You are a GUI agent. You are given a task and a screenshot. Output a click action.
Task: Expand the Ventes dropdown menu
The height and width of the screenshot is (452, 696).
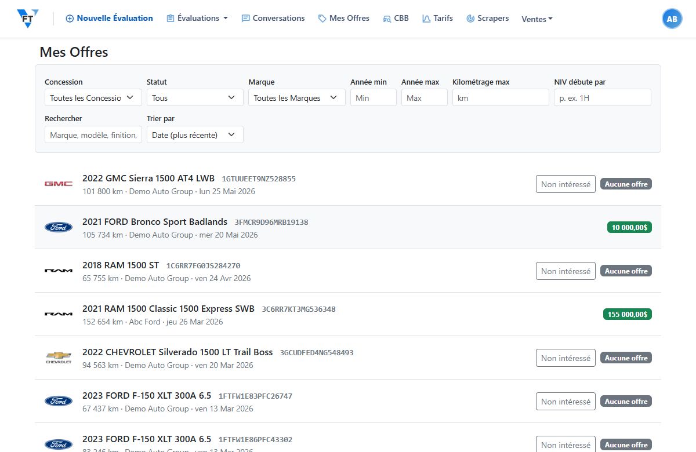pyautogui.click(x=537, y=19)
